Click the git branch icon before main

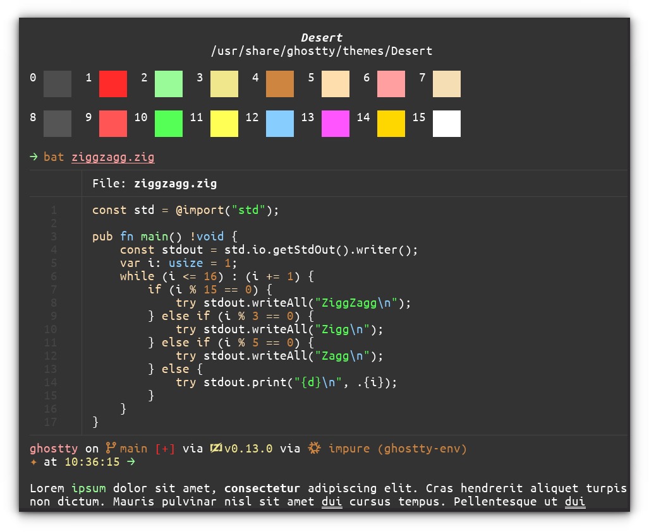point(111,448)
